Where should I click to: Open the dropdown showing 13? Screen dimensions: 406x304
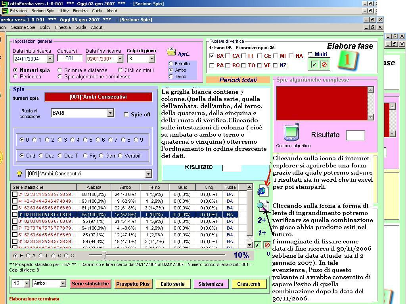click(27, 283)
